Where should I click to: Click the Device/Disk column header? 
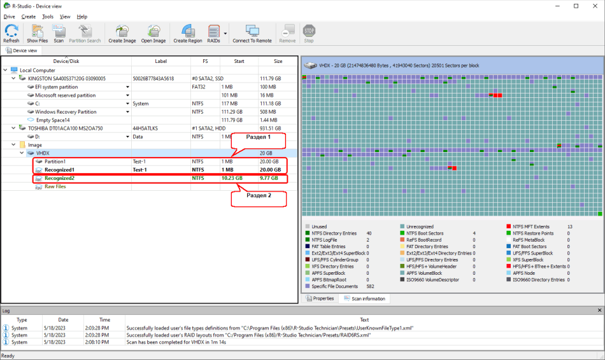coord(66,61)
